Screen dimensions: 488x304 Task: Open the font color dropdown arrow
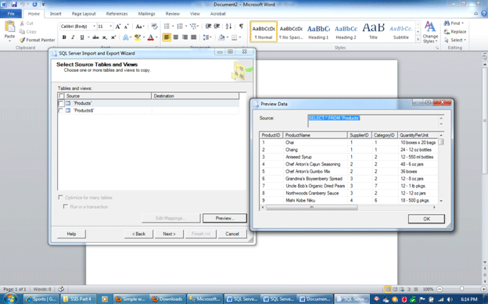pyautogui.click(x=156, y=38)
